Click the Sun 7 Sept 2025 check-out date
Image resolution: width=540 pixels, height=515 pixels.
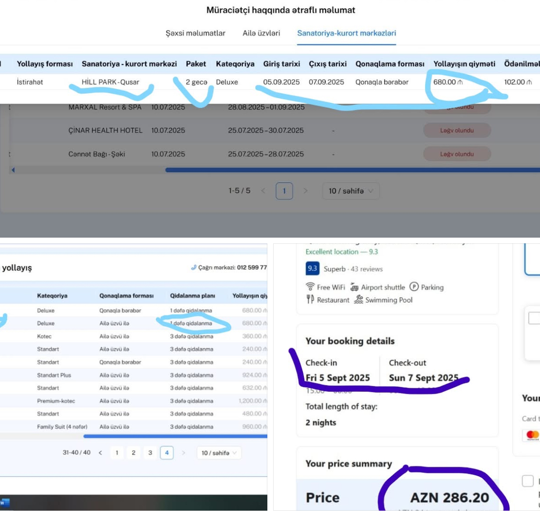click(x=423, y=378)
